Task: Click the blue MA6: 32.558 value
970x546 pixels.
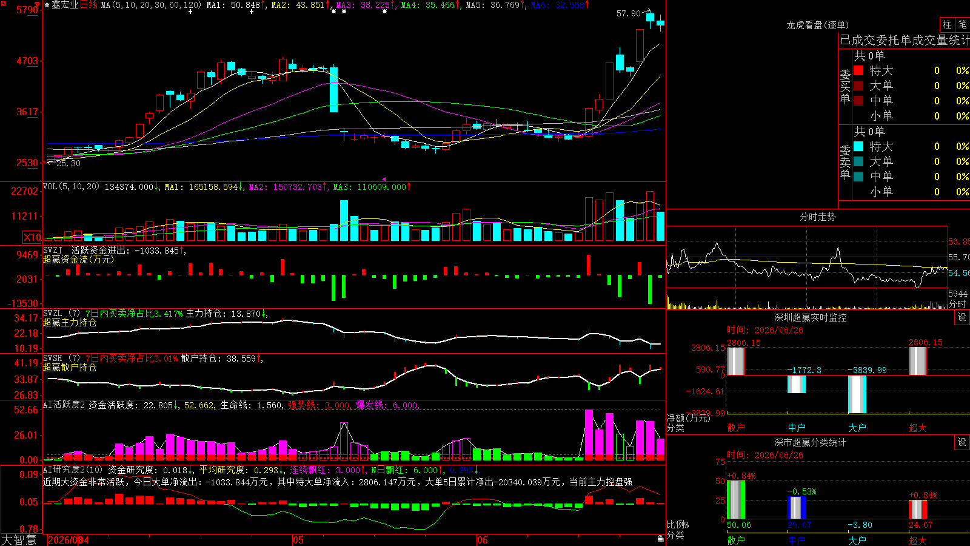Action: (559, 5)
